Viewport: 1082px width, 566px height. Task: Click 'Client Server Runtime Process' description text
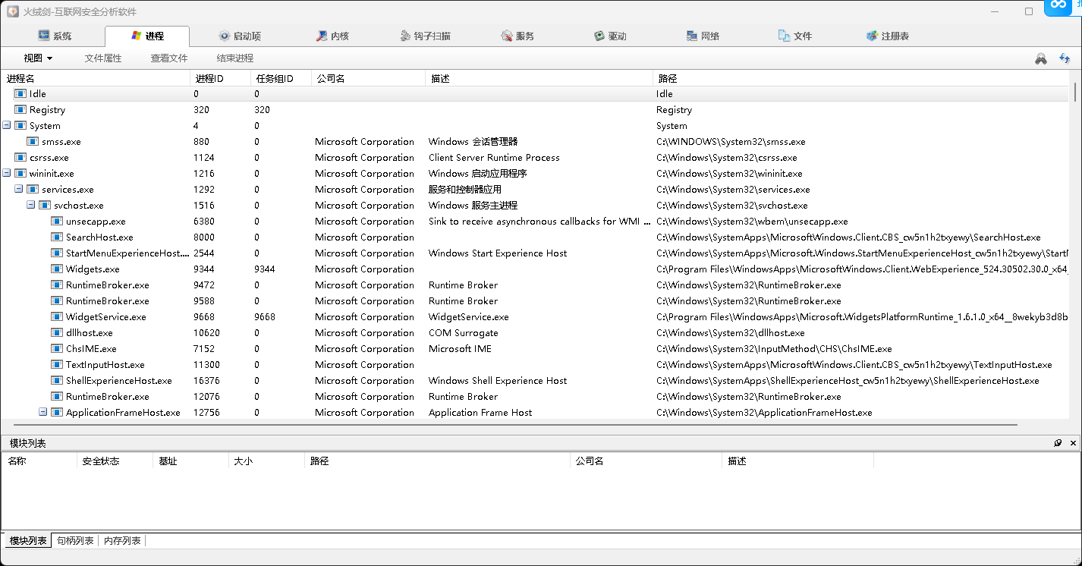tap(494, 158)
